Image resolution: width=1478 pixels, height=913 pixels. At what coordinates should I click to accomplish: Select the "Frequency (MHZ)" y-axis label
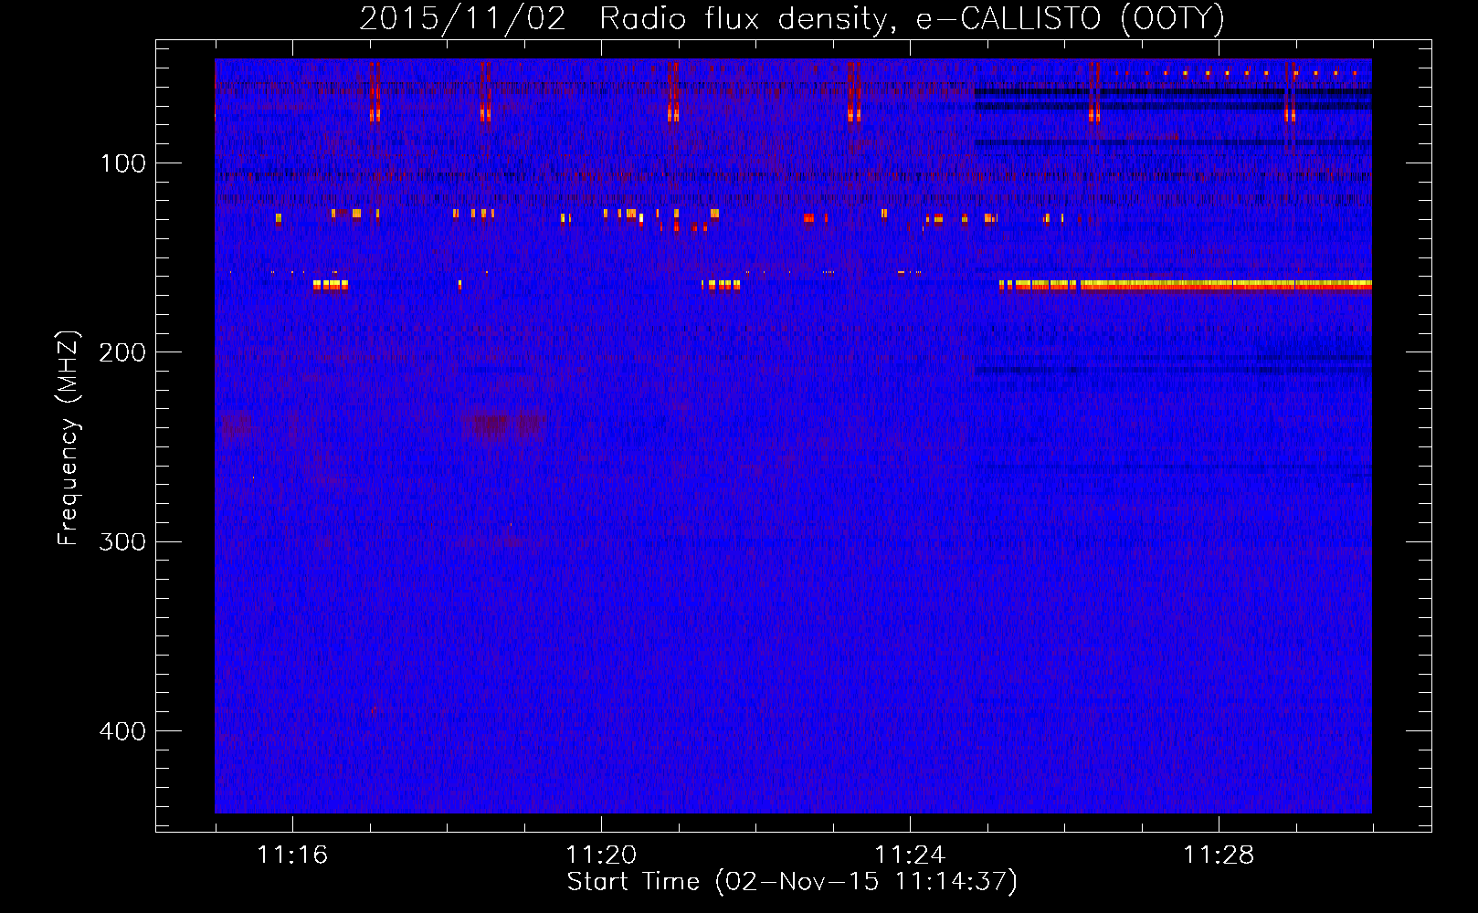(x=69, y=438)
